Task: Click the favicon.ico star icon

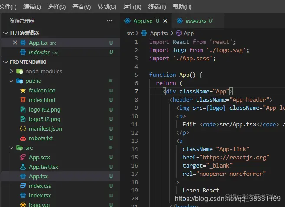Action: point(23,90)
